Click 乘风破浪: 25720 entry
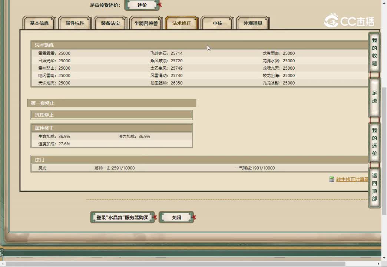Viewport: 387px width, 267px height. point(166,61)
